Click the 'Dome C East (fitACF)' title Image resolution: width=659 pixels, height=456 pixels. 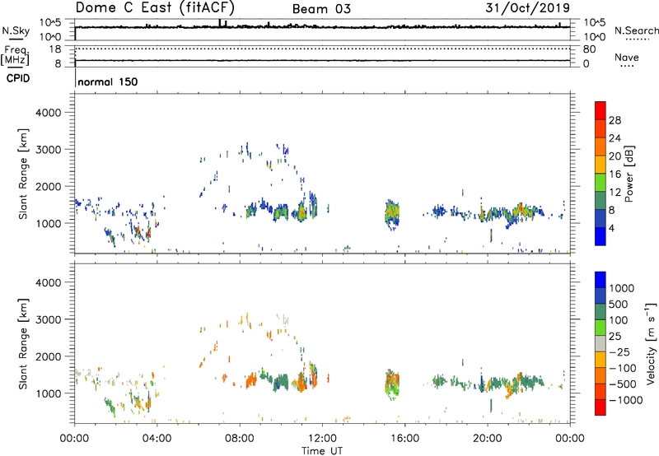155,8
